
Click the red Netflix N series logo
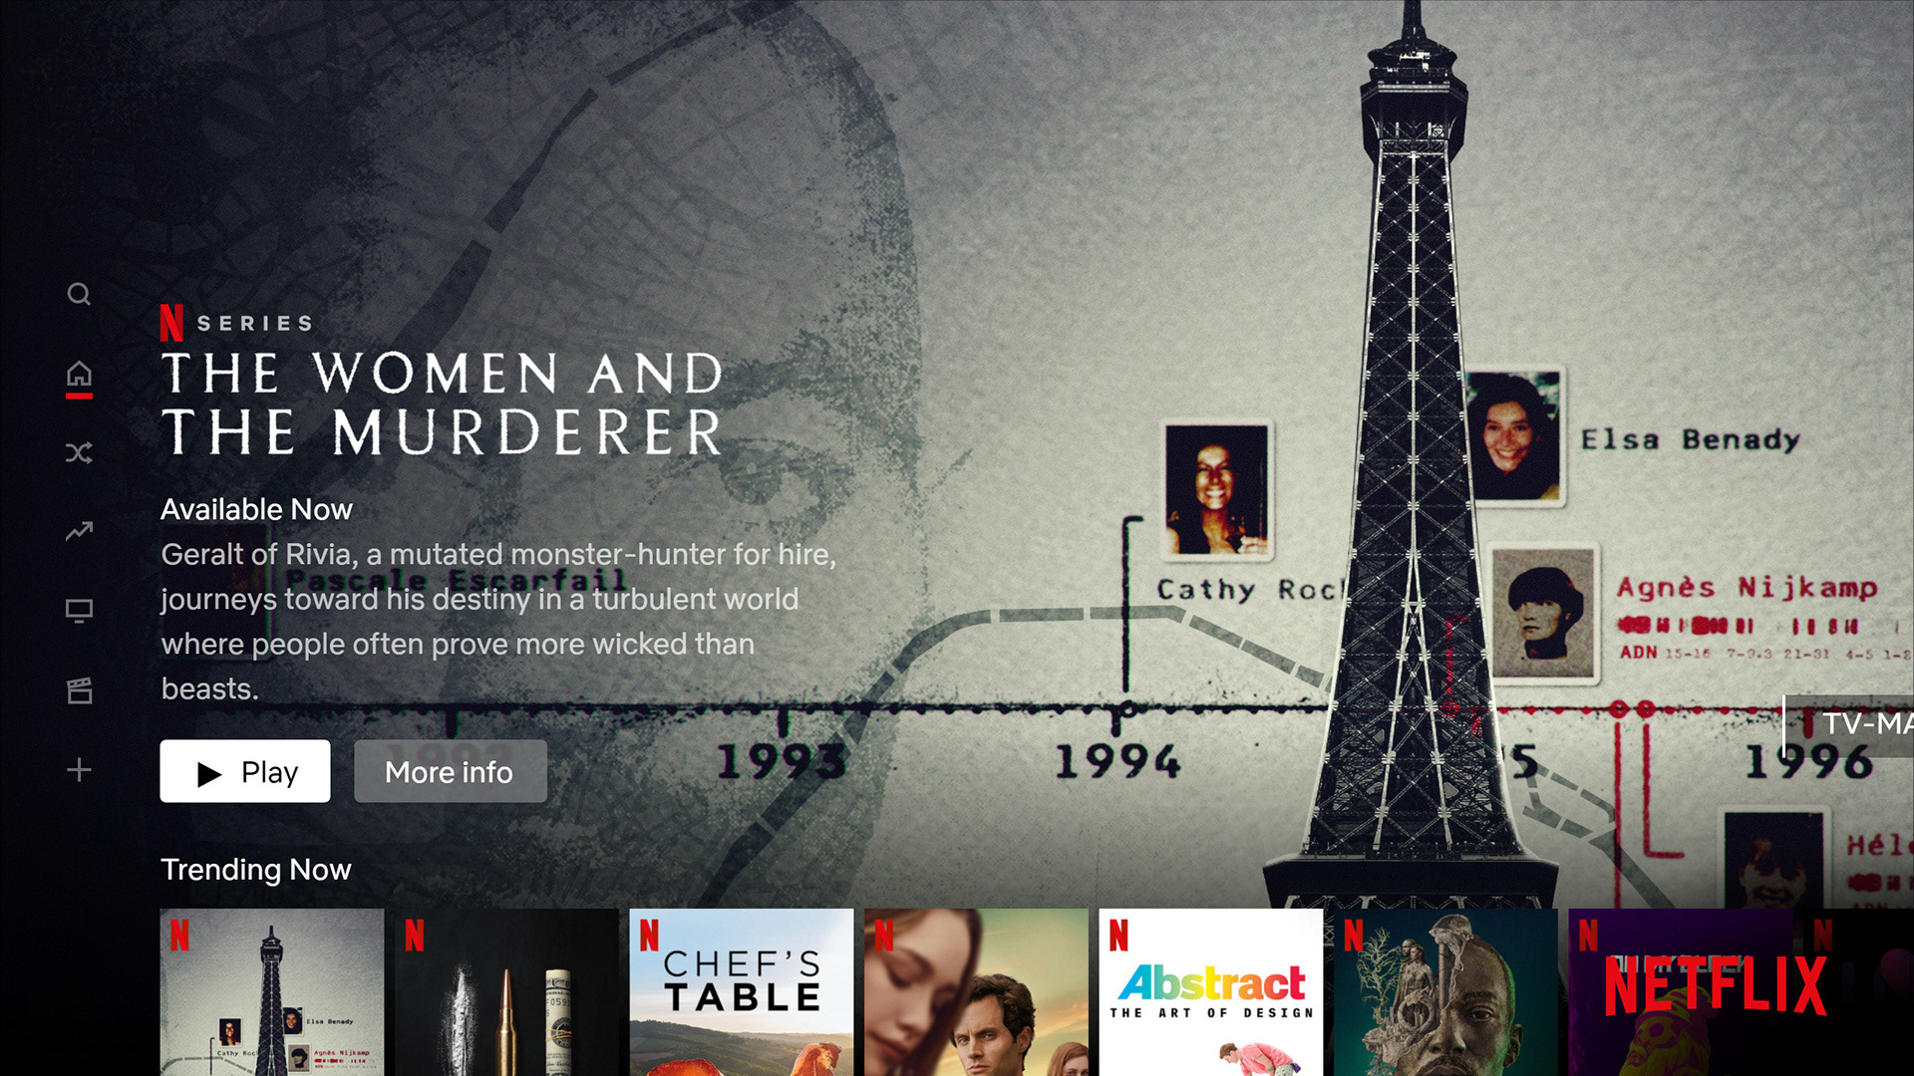[171, 323]
